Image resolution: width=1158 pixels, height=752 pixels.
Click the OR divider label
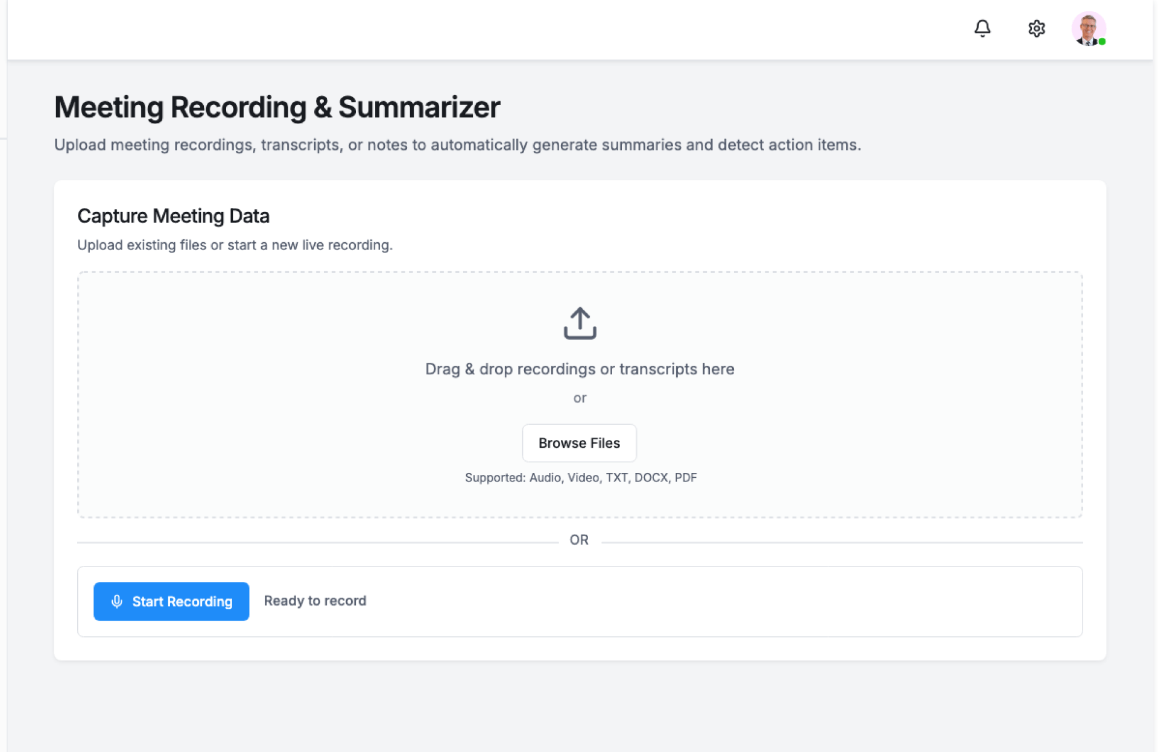coord(579,540)
